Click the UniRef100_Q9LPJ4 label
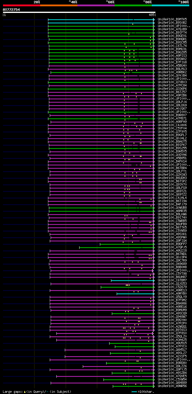 172,102
